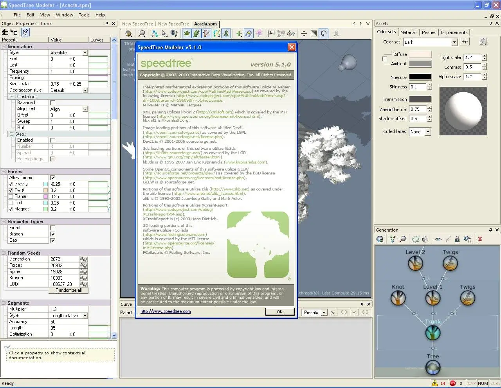This screenshot has width=501, height=388.
Task: Click the red X delete icon in Generation
Action: click(x=480, y=239)
